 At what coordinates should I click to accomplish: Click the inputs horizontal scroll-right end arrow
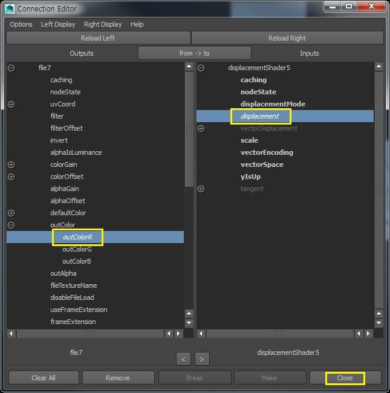tap(368, 334)
